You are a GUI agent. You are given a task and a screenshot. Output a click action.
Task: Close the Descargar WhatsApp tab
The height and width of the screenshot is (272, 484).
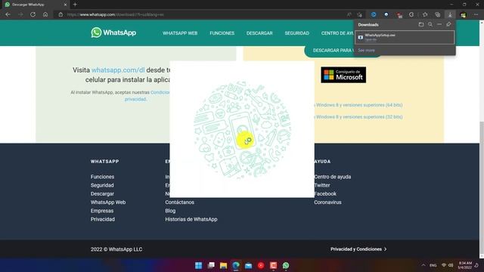coord(65,5)
